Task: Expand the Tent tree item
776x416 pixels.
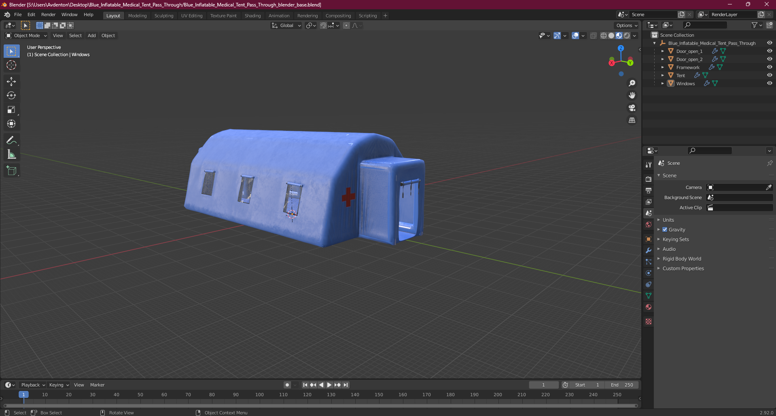Action: [x=663, y=76]
